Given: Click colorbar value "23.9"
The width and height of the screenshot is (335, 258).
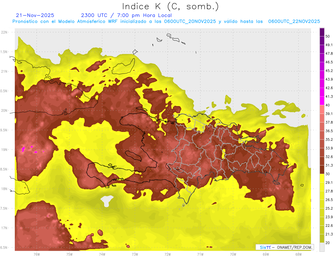Looking at the screenshot, I should (329, 217).
